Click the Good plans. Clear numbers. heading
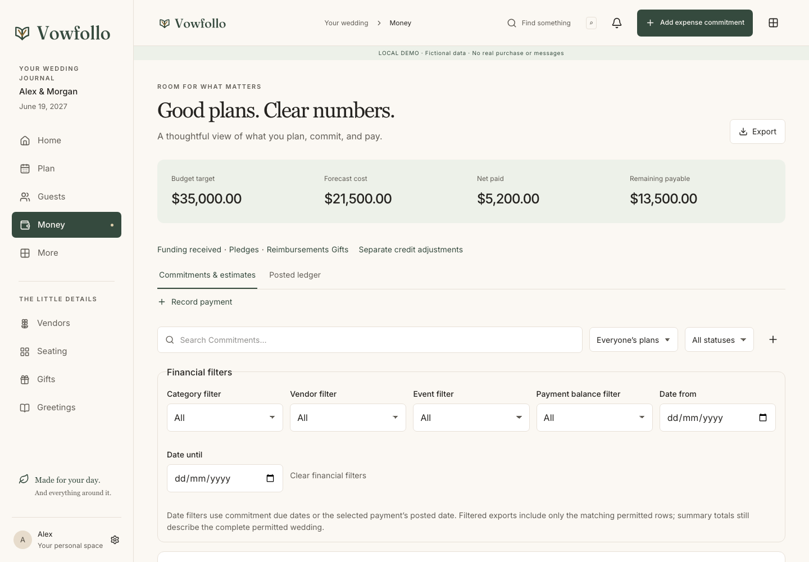This screenshot has height=562, width=809. click(276, 111)
